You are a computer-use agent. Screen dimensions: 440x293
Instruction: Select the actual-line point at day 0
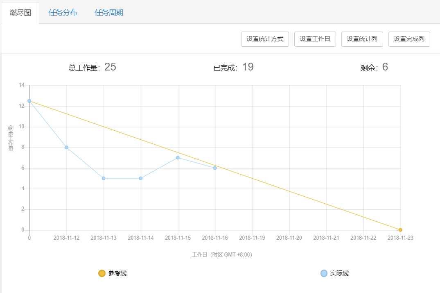pyautogui.click(x=29, y=101)
